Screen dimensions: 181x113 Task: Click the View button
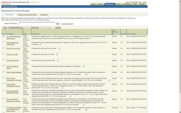(5, 28)
